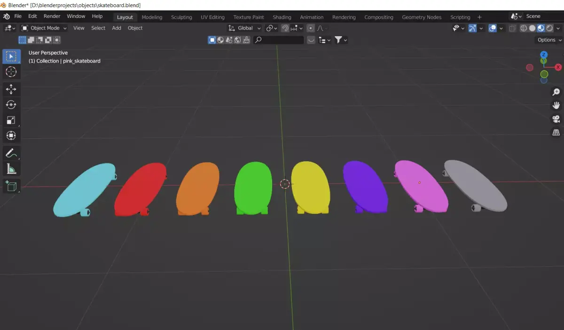Select the green skateboard object
This screenshot has width=564, height=330.
253,187
